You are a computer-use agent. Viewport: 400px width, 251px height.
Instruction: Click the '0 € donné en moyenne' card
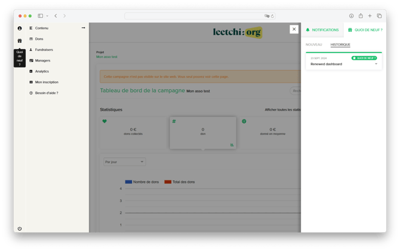point(270,133)
